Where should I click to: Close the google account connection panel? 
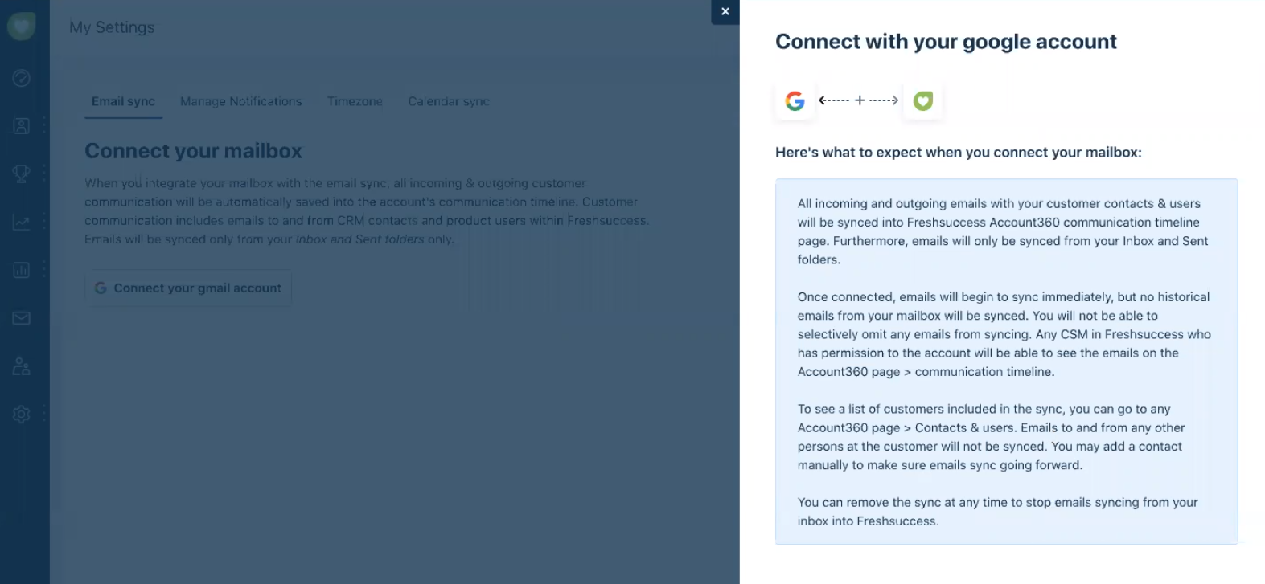[x=725, y=12]
